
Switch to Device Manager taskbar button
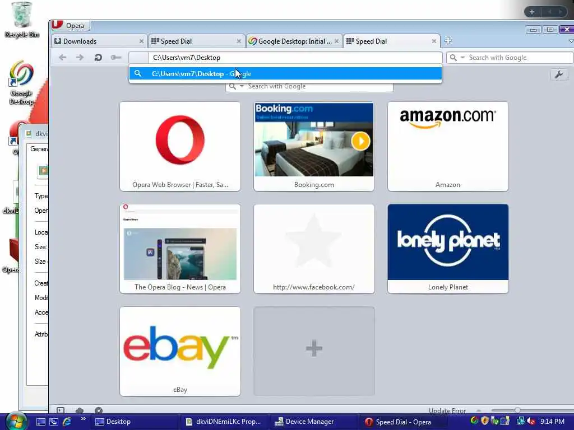[314, 422]
